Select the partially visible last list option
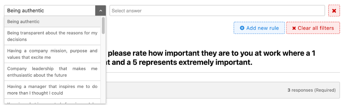 (52, 101)
